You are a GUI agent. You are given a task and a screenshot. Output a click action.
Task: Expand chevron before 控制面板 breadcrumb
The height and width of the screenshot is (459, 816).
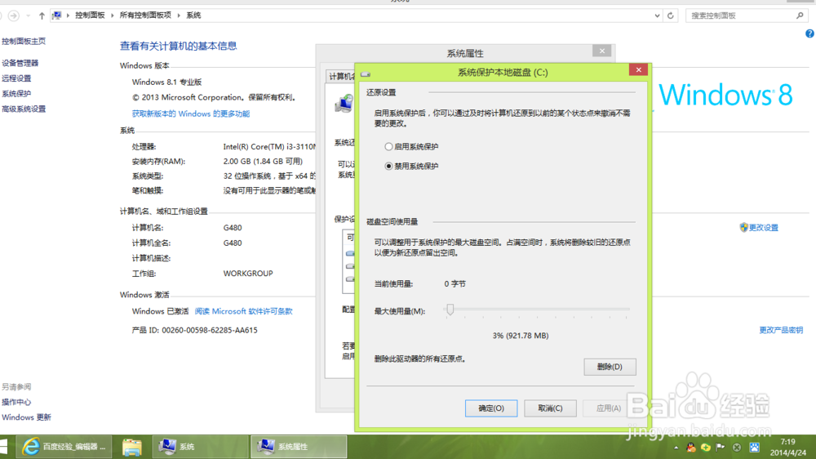point(69,16)
